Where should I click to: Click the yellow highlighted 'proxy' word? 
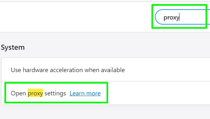(35, 93)
